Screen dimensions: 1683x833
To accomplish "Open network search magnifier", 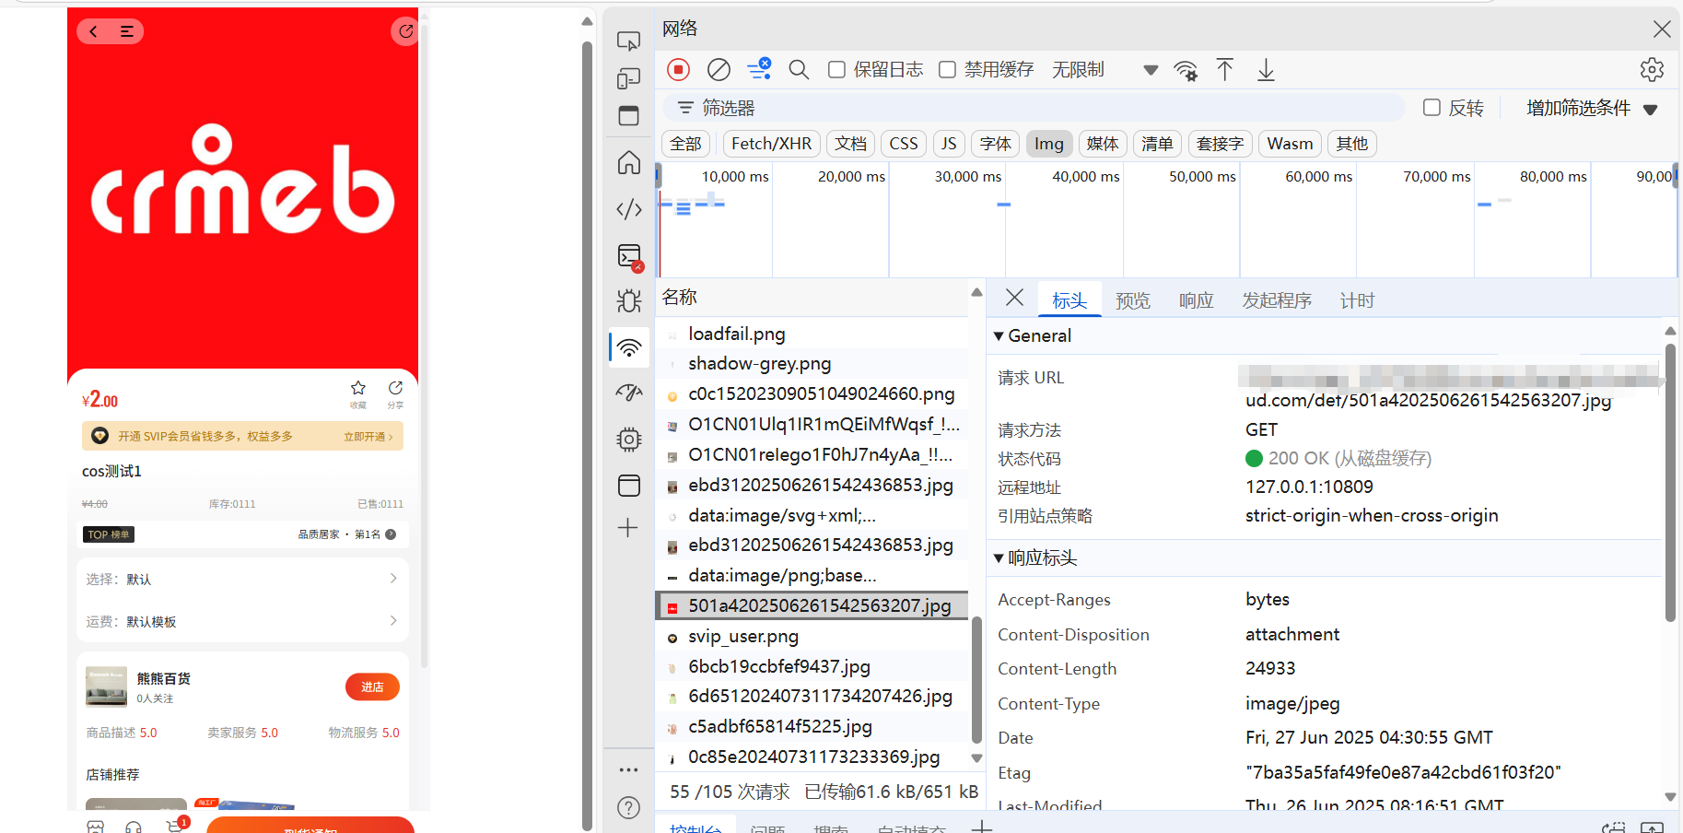I will [x=799, y=70].
